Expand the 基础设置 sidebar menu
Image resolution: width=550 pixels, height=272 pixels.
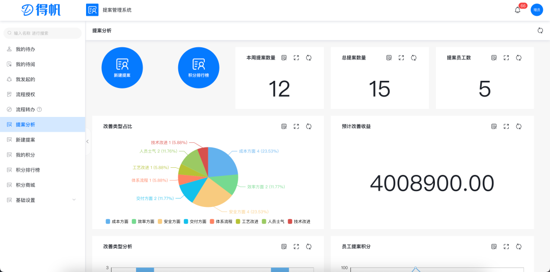[42, 200]
